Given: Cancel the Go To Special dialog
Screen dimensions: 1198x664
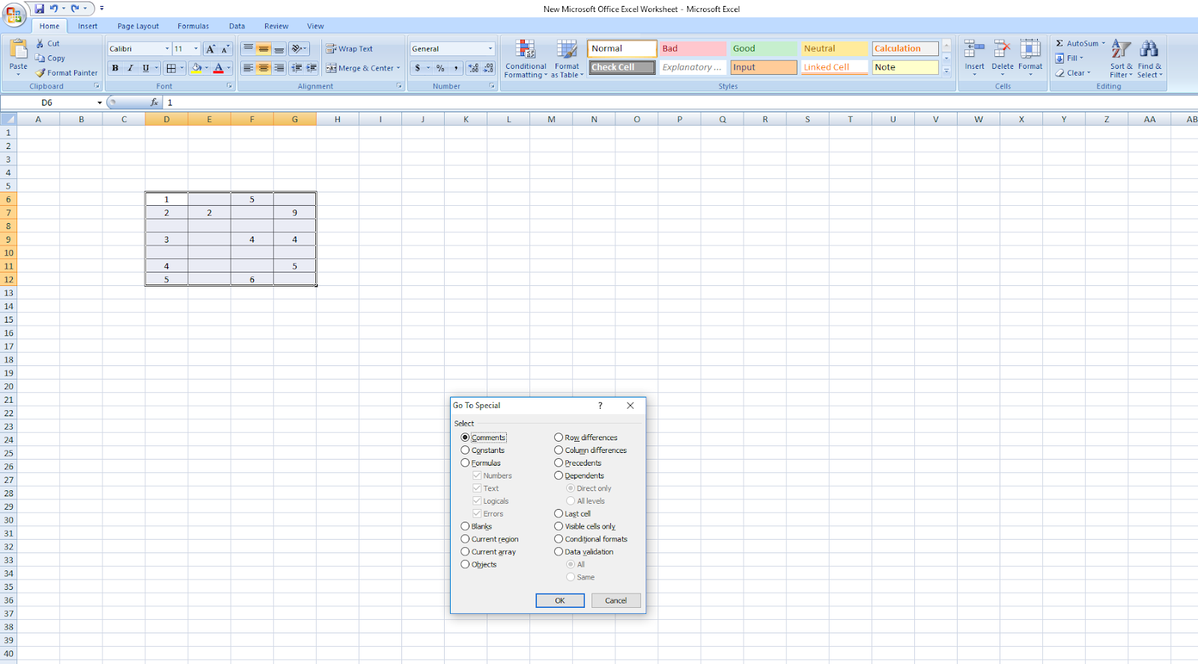Looking at the screenshot, I should 616,600.
